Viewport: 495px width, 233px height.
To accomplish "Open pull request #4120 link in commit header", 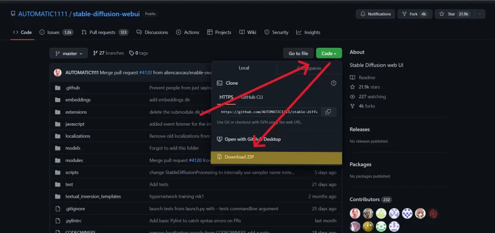I will tap(146, 73).
